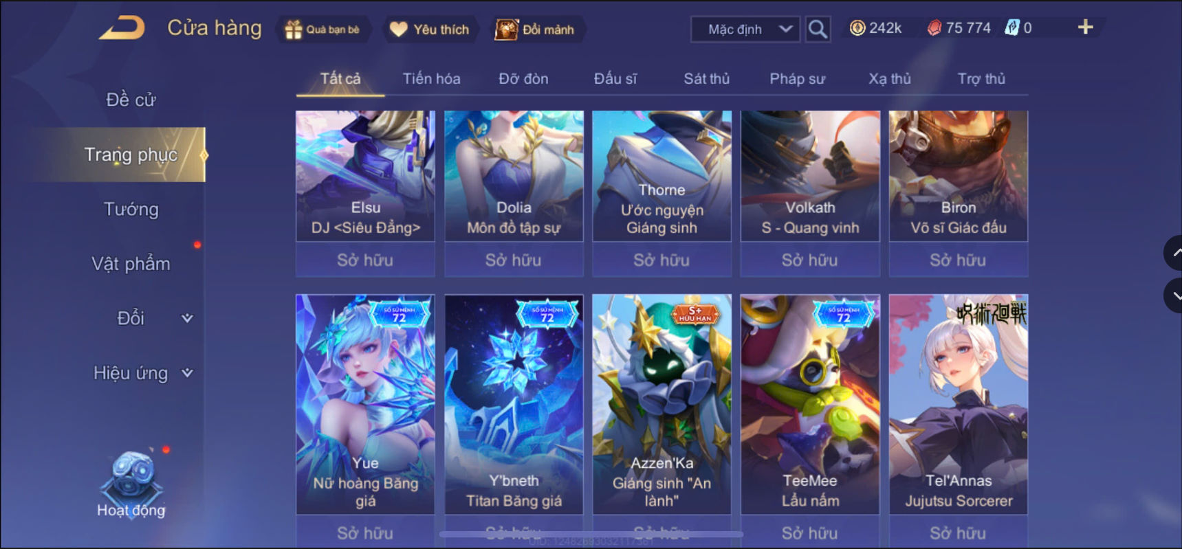Click the gold coin balance 242k
This screenshot has width=1182, height=549.
click(x=875, y=28)
